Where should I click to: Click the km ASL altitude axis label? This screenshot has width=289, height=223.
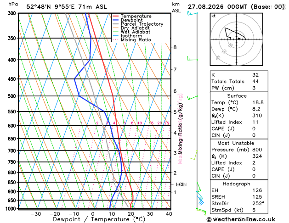click(x=176, y=7)
